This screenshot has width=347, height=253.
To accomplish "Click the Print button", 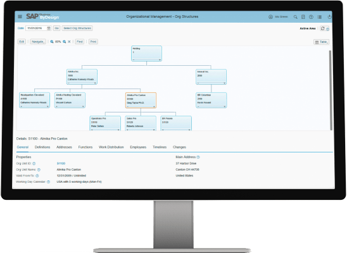I will (93, 42).
